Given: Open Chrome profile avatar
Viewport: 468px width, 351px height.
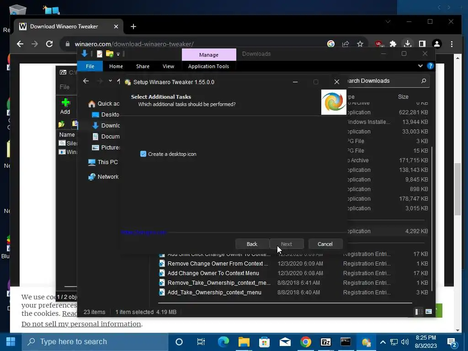Looking at the screenshot, I should (437, 44).
